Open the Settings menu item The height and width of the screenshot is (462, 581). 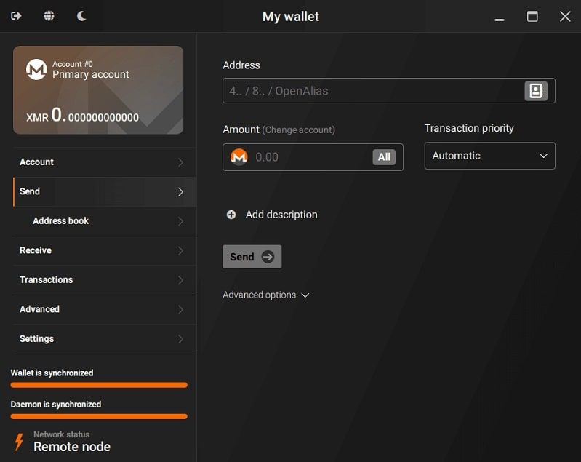tap(102, 339)
